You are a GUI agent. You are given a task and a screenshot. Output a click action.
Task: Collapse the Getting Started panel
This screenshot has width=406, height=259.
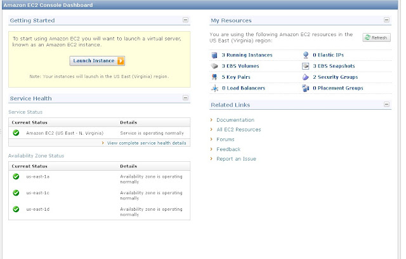pyautogui.click(x=185, y=20)
